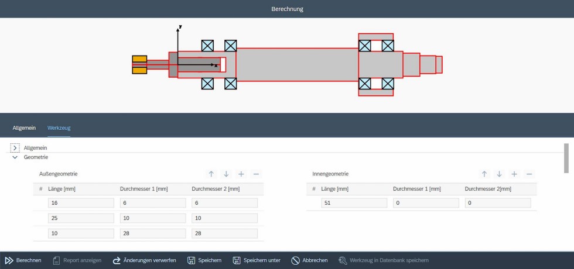Add row with plus in Außengeometrie
This screenshot has height=269, width=574.
(241, 174)
